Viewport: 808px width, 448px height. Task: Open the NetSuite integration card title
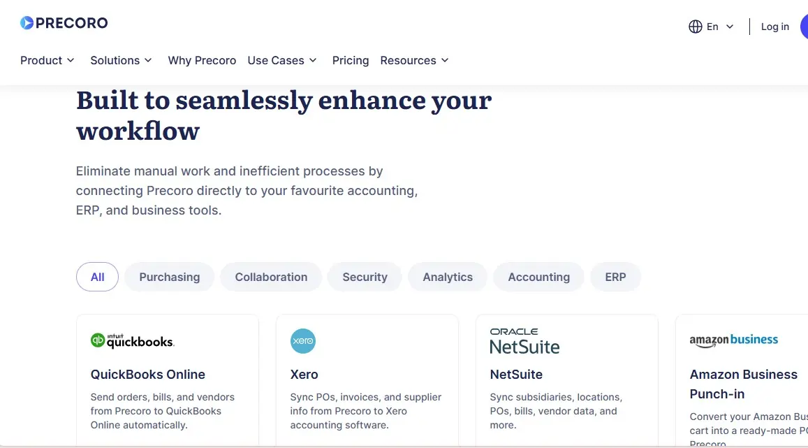516,375
